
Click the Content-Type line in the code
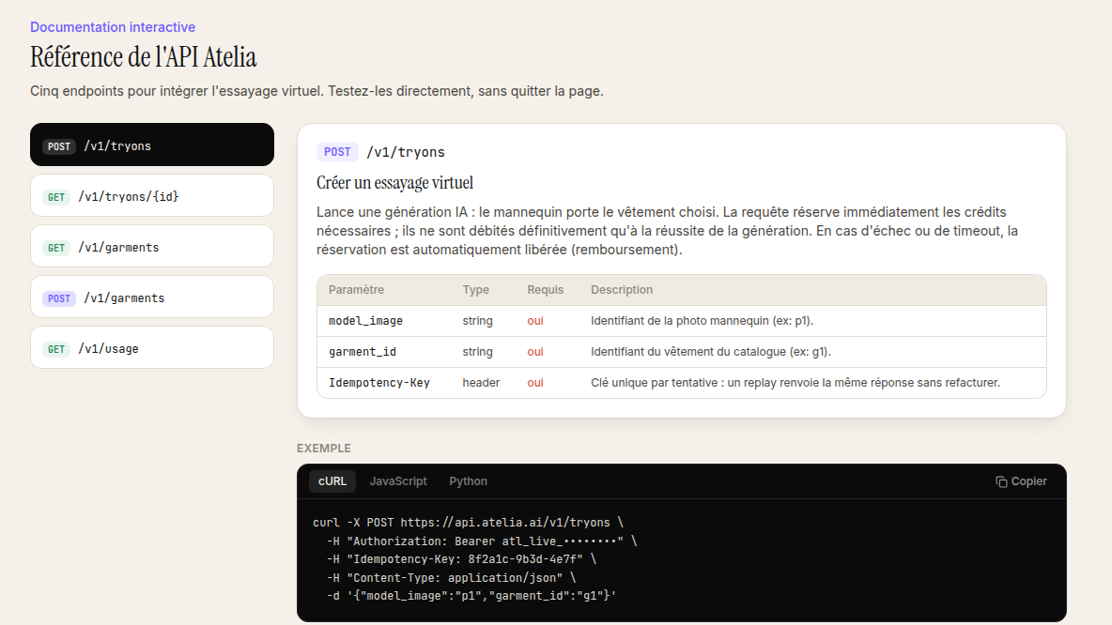(x=451, y=577)
